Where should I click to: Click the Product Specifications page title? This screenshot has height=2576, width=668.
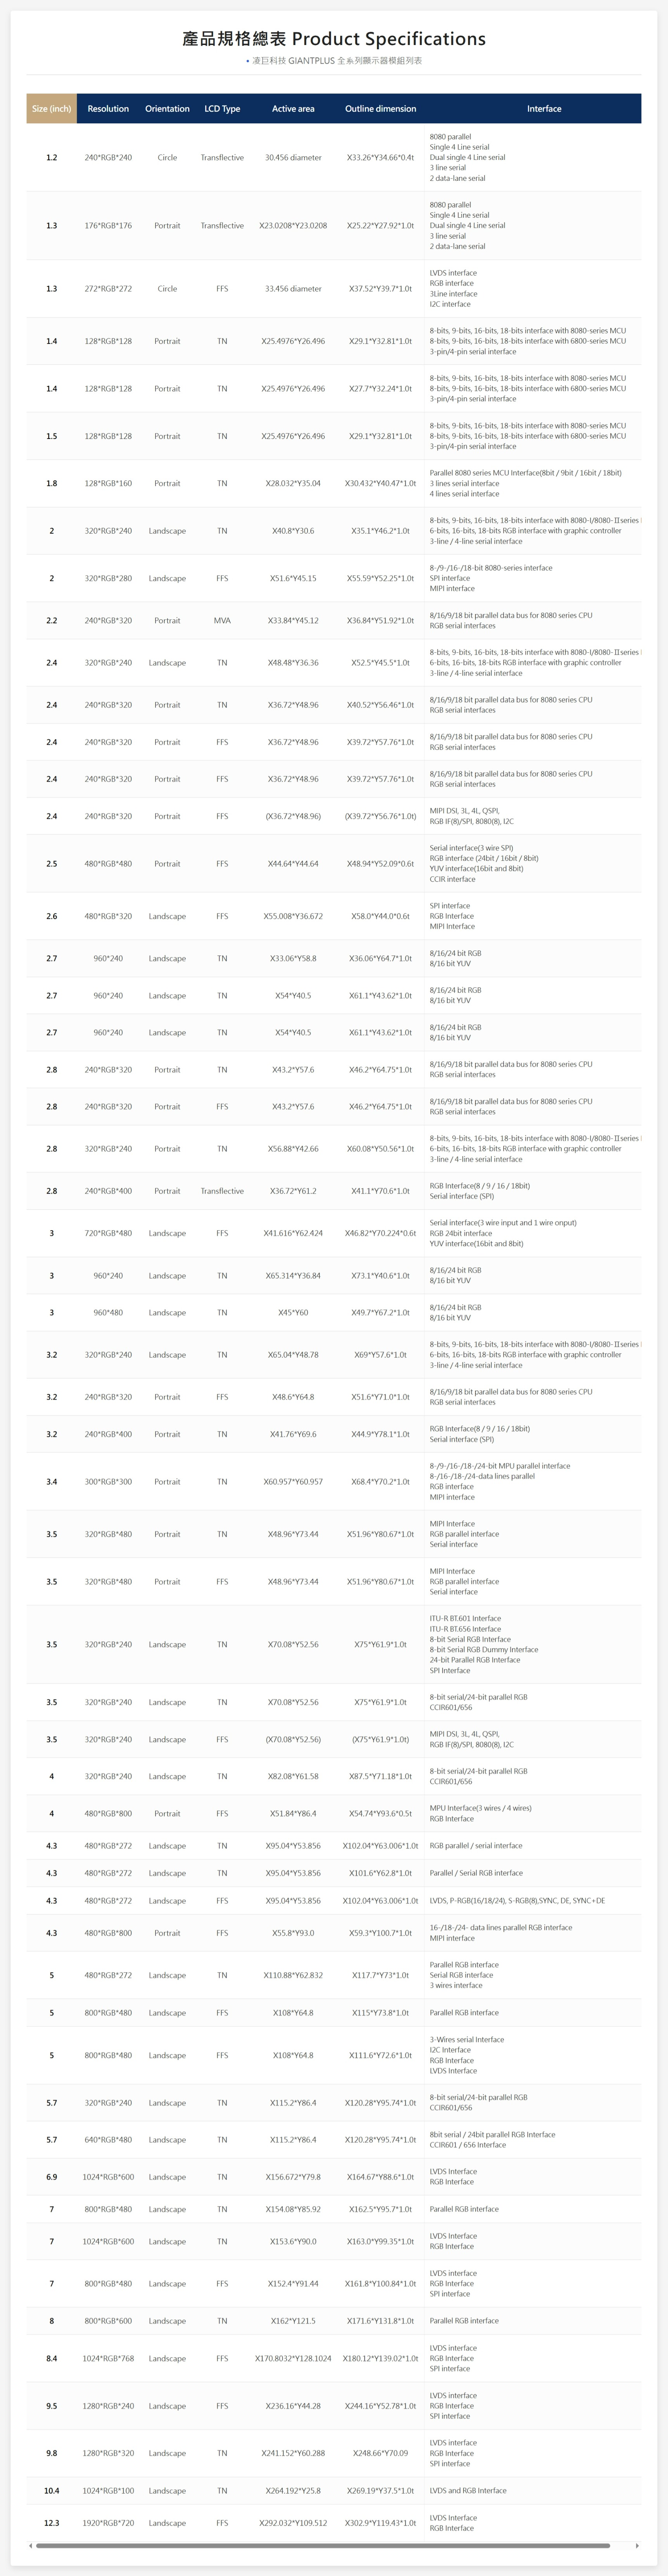(x=334, y=39)
